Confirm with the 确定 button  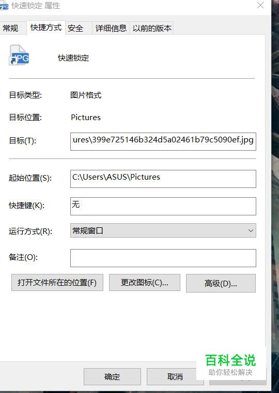tap(112, 376)
